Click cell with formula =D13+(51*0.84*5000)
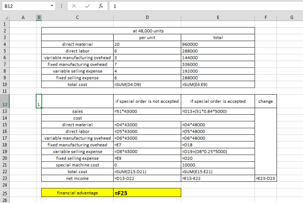This screenshot has width=303, height=203. click(x=218, y=112)
